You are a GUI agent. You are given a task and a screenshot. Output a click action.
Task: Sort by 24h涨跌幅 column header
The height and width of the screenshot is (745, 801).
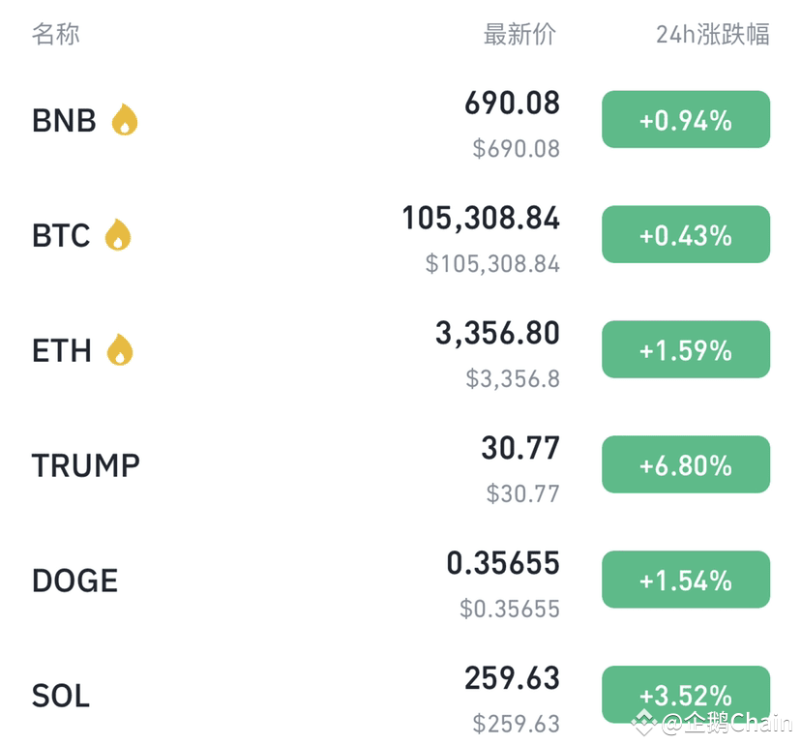[713, 34]
